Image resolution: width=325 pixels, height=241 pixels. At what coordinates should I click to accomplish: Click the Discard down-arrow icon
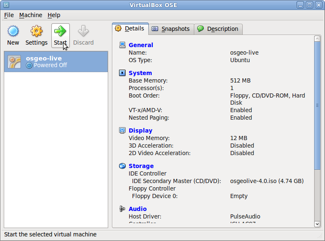tap(83, 31)
